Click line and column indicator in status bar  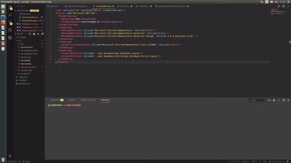234,162
